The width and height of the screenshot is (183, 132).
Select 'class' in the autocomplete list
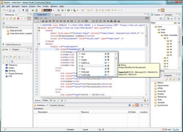pyautogui.click(x=91, y=54)
